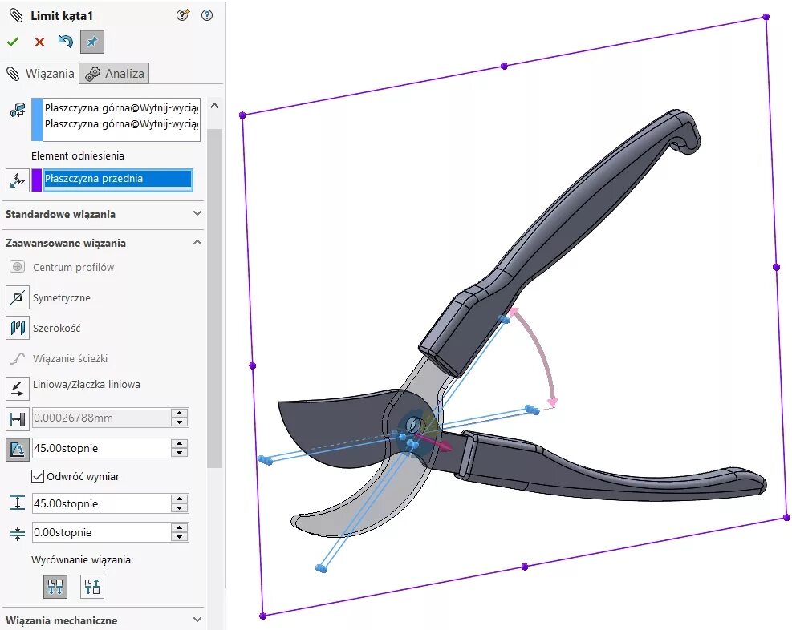Confirm the mate with the green checkmark
The height and width of the screenshot is (630, 792).
coord(13,42)
